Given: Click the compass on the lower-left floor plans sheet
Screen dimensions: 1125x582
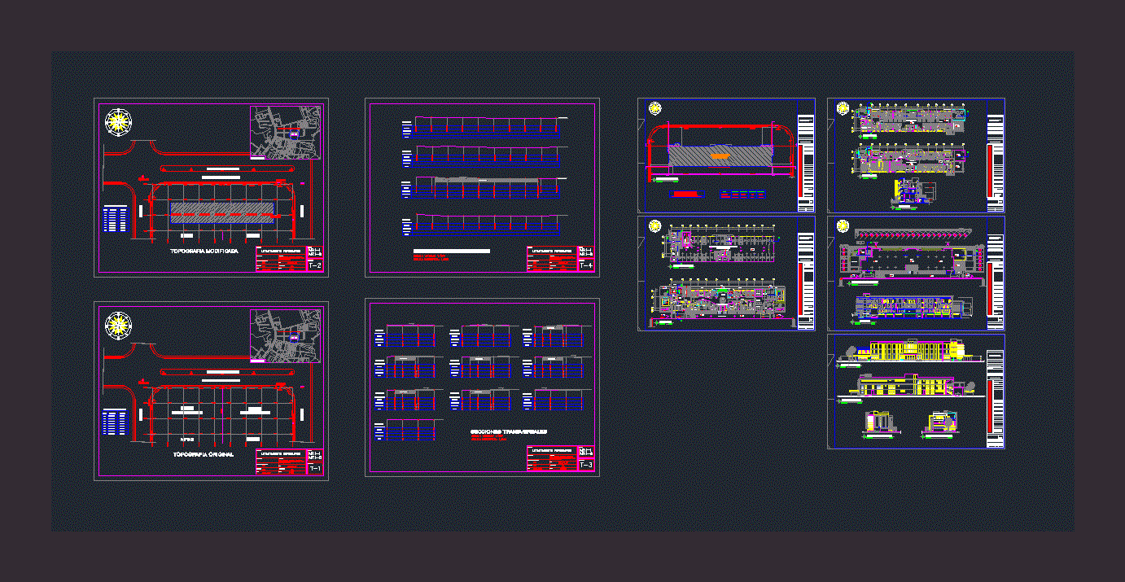Looking at the screenshot, I should tap(654, 225).
